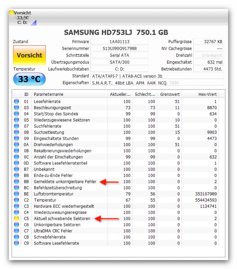Screen dimensions: 237x269
Task: Click the Schlecht... column header
Action: [145, 94]
